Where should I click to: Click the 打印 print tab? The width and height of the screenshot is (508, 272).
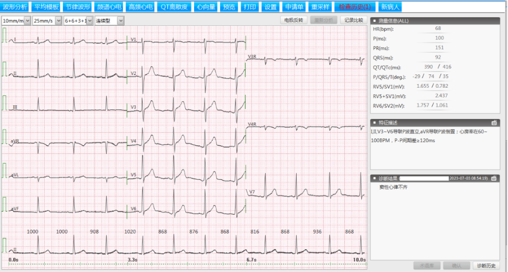250,7
